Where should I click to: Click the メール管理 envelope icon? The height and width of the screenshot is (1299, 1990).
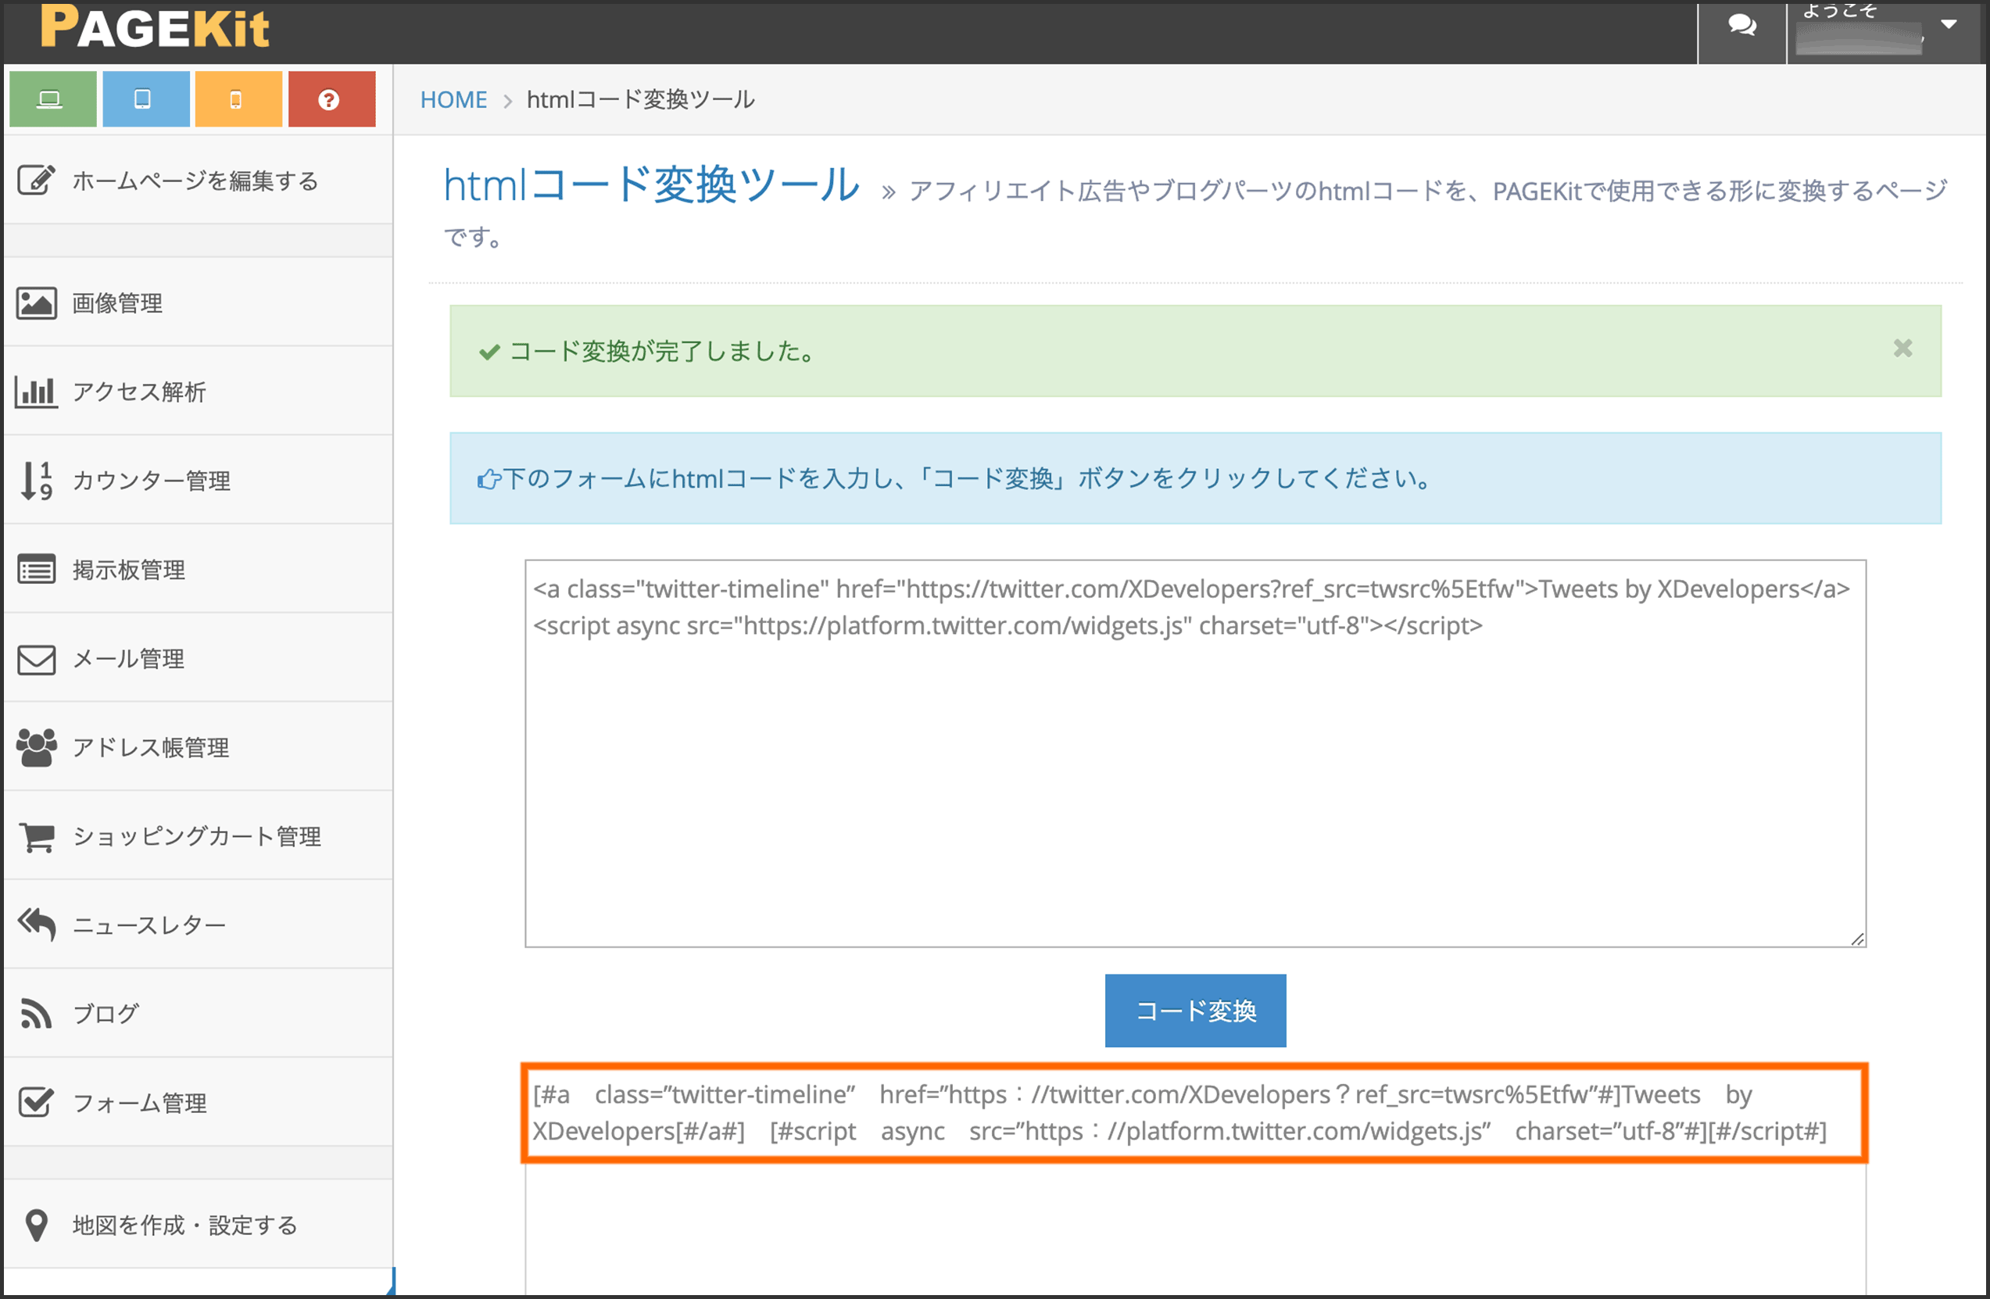37,659
